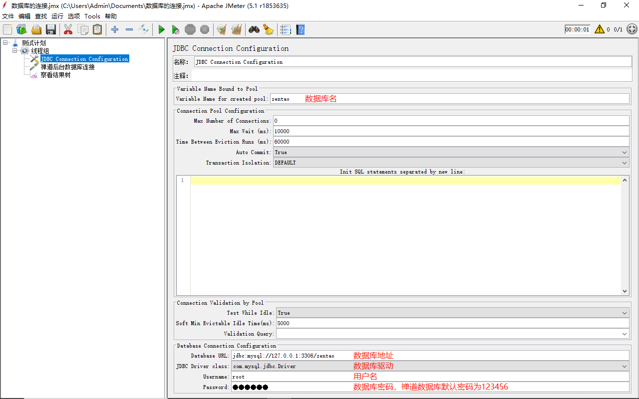Viewport: 639px width, 399px height.
Task: Click Time Between Eviction Runs field
Action: pyautogui.click(x=451, y=142)
